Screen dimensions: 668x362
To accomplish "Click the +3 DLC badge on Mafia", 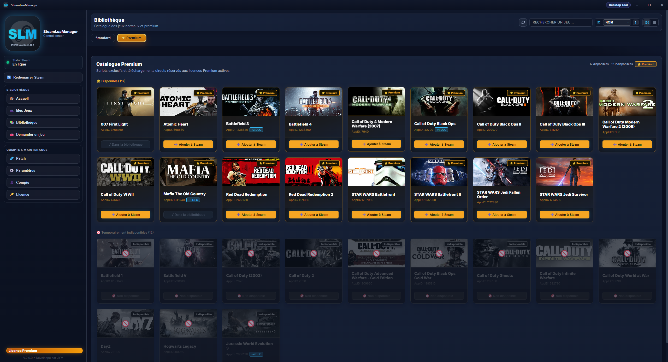I will tap(193, 200).
